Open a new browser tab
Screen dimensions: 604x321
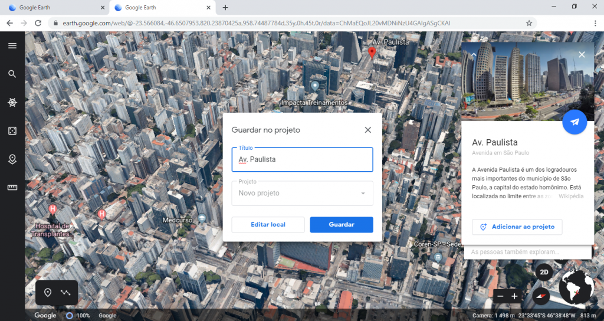[x=225, y=7]
